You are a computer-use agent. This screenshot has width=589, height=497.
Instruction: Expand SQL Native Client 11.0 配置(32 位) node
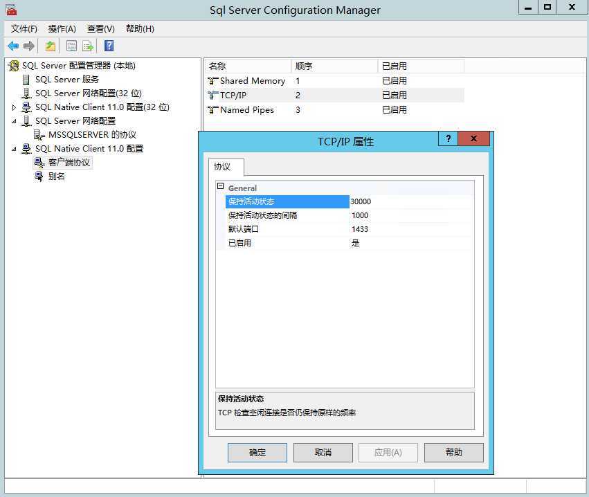(14, 107)
